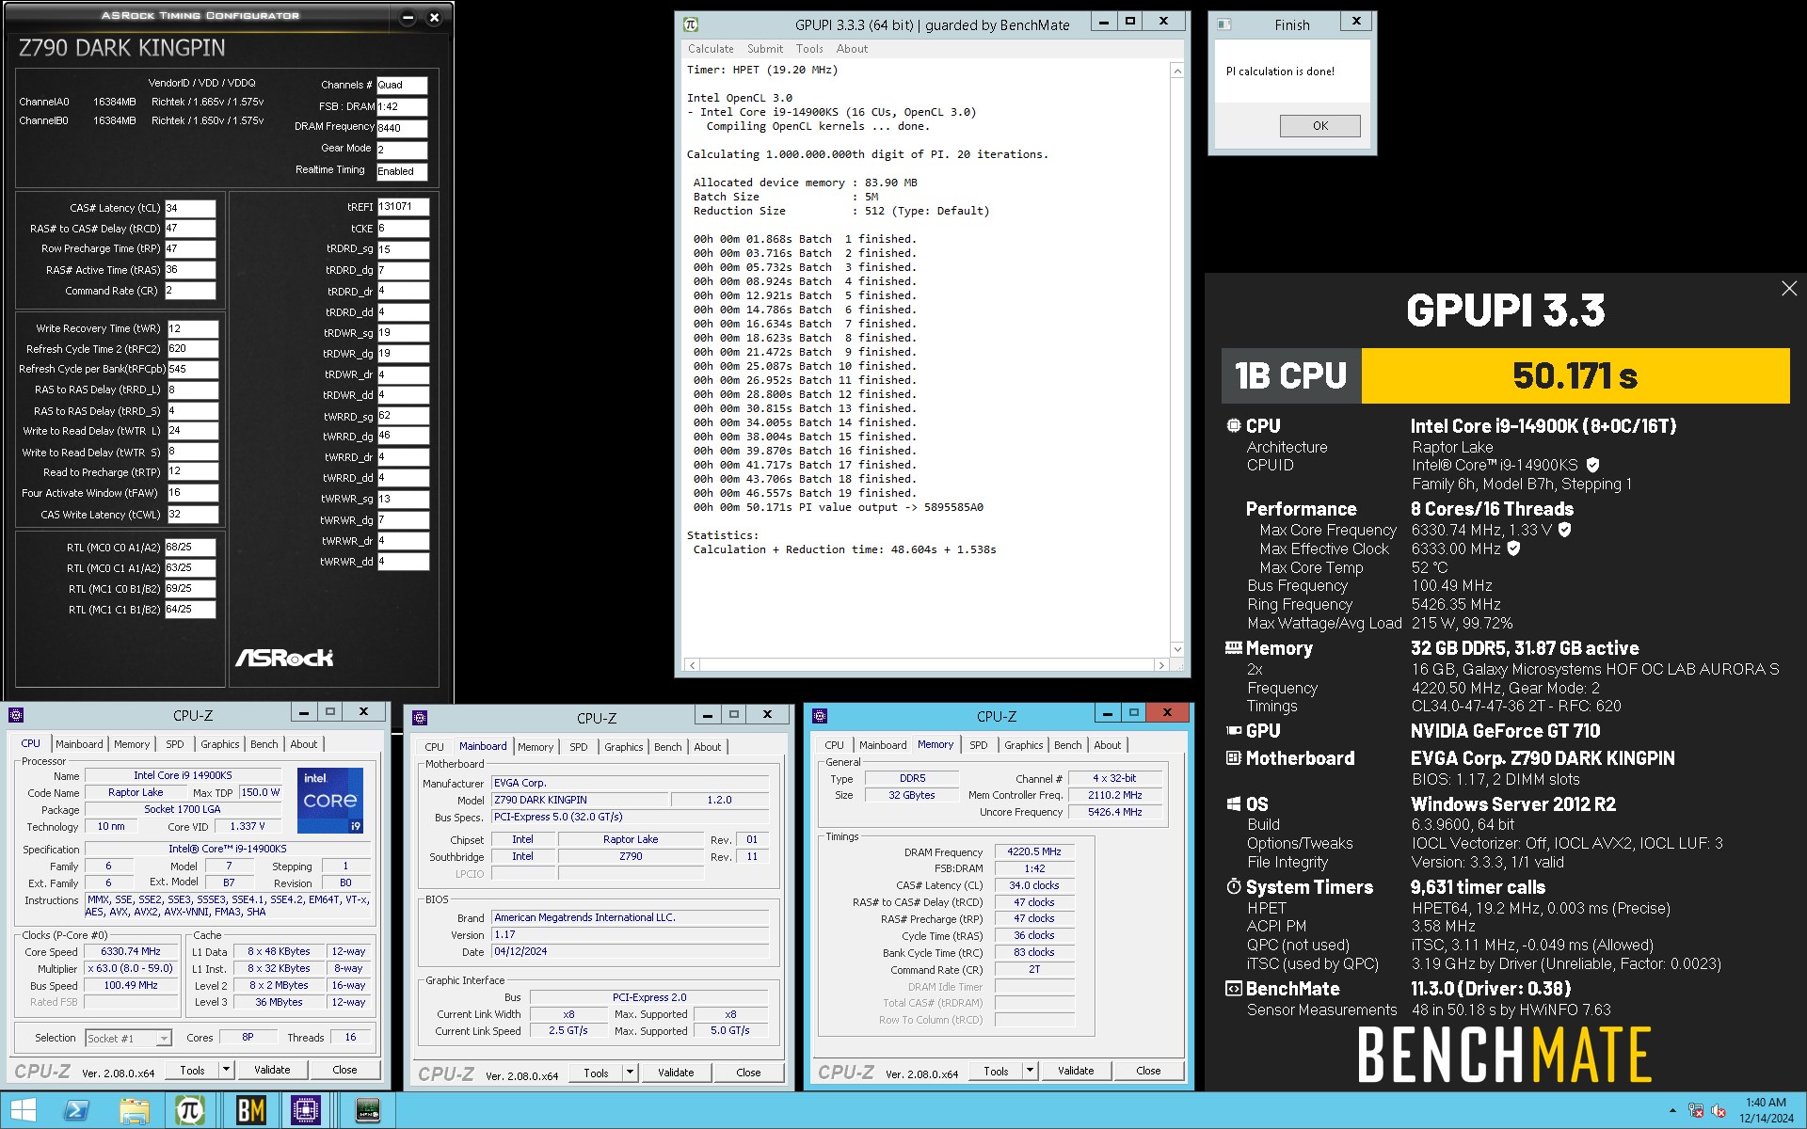Click GPUPI horizontal scrollbar left arrow
Image resolution: width=1807 pixels, height=1129 pixels.
pos(693,665)
